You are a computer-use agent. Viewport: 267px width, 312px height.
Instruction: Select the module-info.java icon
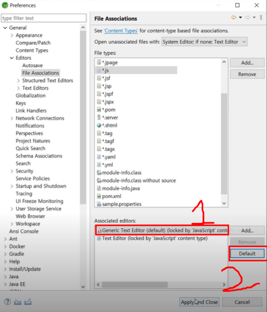99,188
